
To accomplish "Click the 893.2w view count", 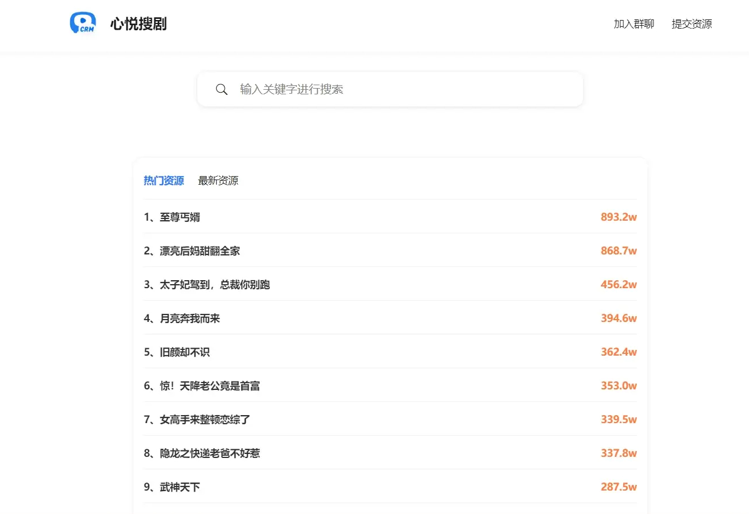I will pyautogui.click(x=619, y=217).
